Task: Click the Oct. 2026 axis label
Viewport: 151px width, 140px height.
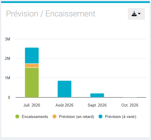Action: [x=130, y=105]
